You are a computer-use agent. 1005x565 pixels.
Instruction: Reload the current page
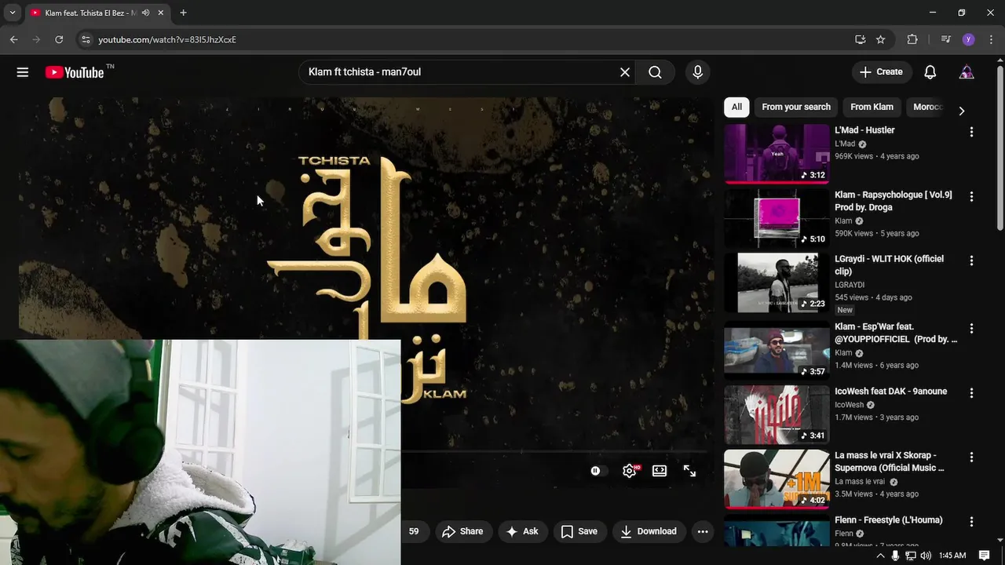[x=59, y=39]
